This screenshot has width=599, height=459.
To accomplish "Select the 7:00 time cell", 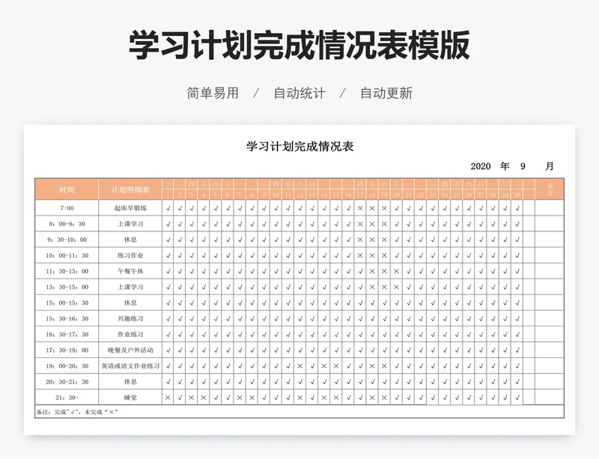I will tap(67, 208).
